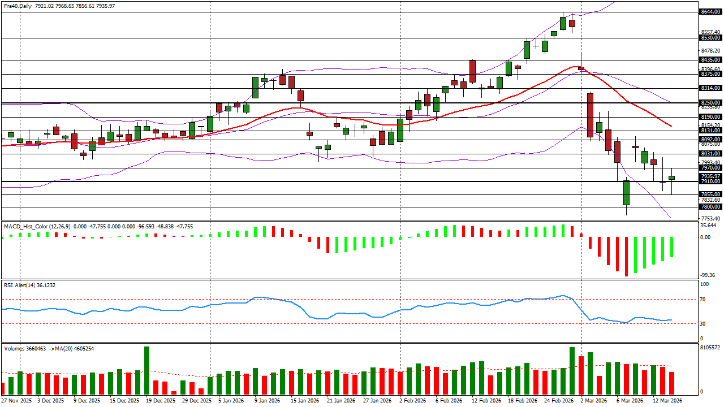Click the 7800.00 price level label
This screenshot has height=407, width=724.
[710, 207]
